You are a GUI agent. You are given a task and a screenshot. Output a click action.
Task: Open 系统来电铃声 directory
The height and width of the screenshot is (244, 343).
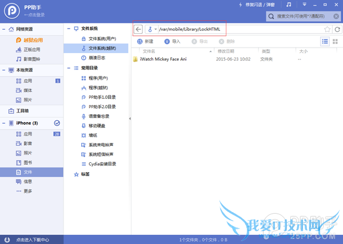point(96,145)
